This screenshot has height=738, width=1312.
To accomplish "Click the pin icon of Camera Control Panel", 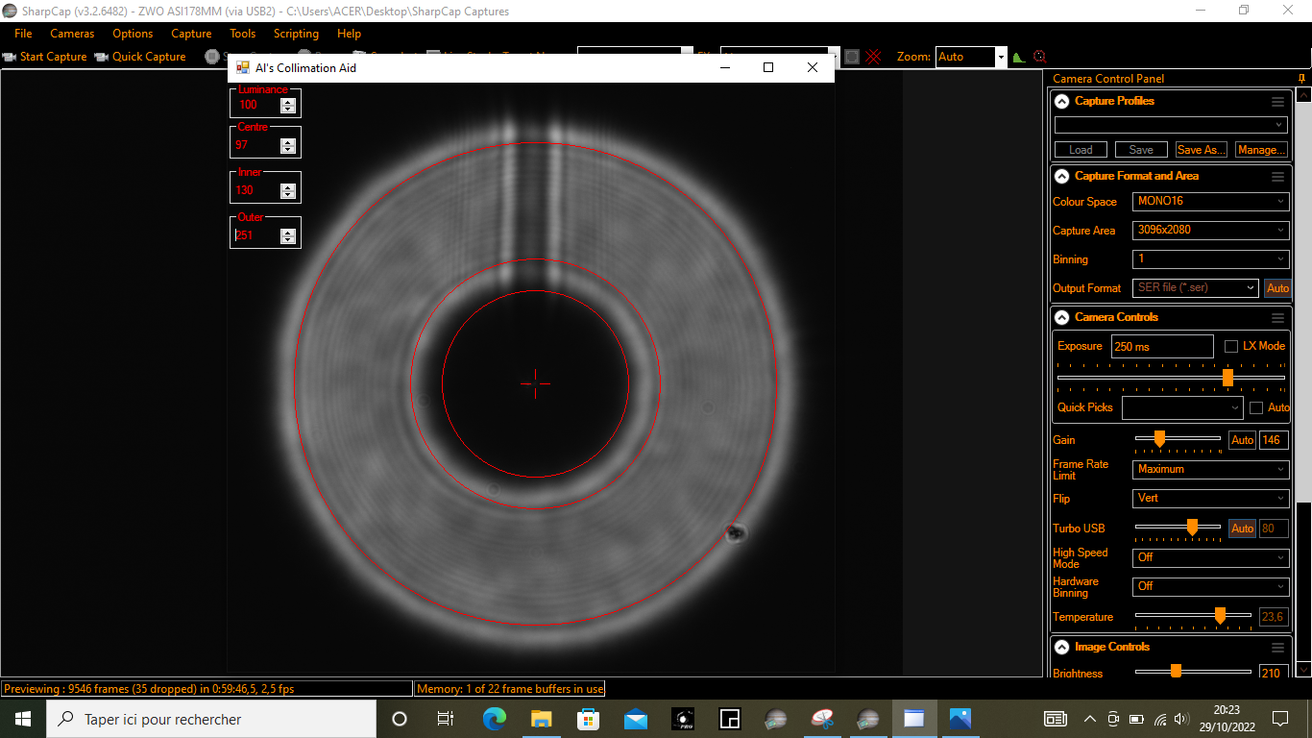I will pos(1301,79).
